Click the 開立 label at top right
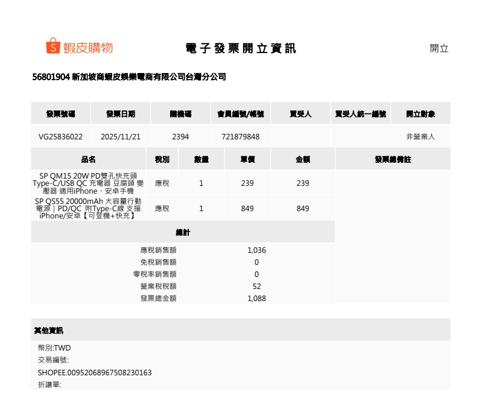 (439, 49)
